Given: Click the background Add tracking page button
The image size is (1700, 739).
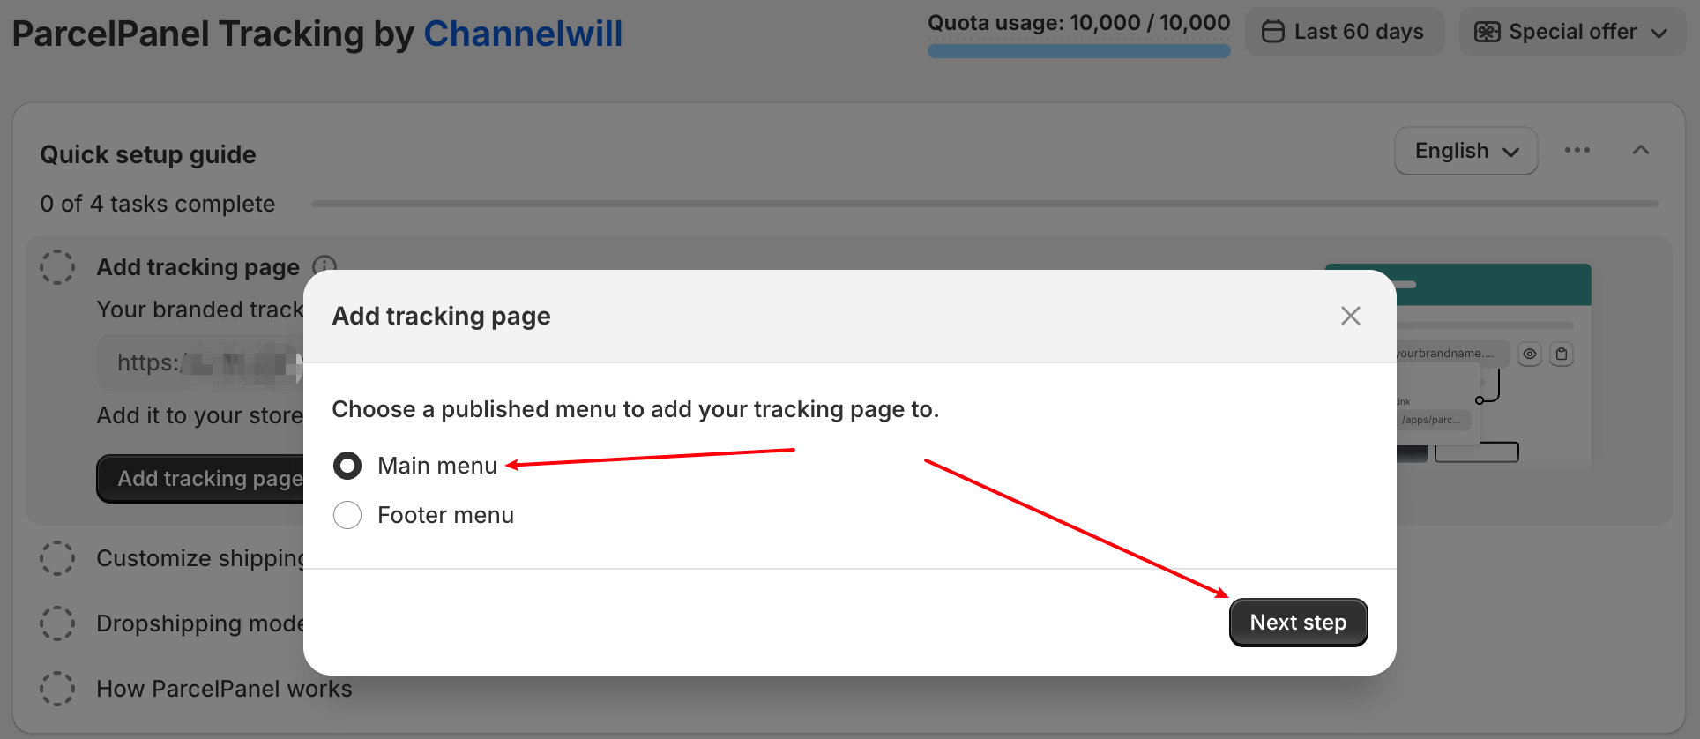Looking at the screenshot, I should [x=201, y=479].
